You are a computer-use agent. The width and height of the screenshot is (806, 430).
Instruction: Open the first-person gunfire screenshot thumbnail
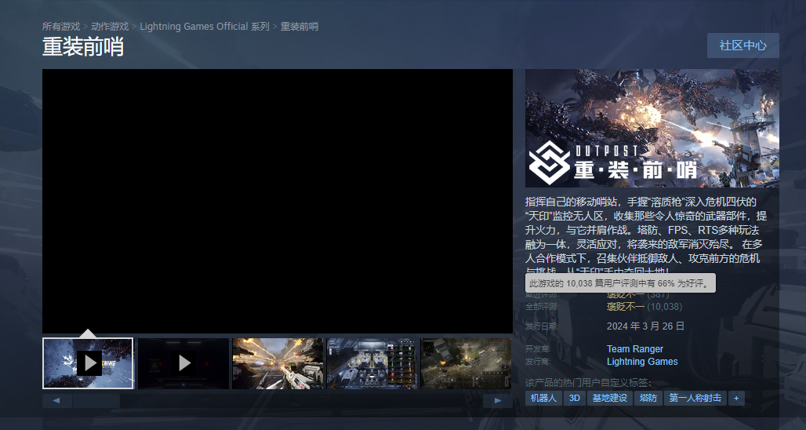(278, 363)
